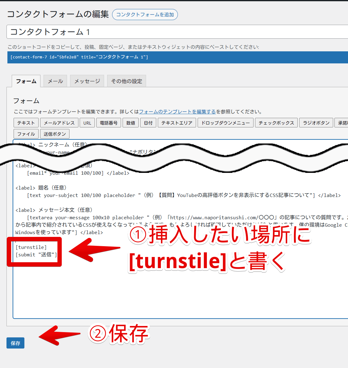Click the コンタクトフォームを追加 button
Image resolution: width=348 pixels, height=368 pixels.
click(145, 15)
